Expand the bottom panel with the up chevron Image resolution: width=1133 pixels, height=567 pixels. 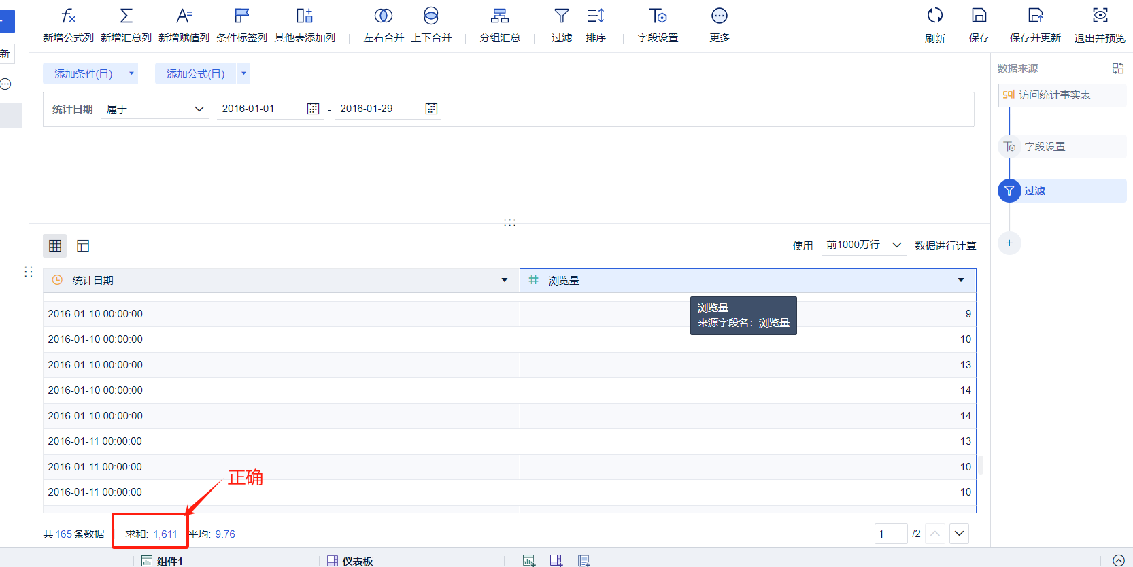(1119, 560)
